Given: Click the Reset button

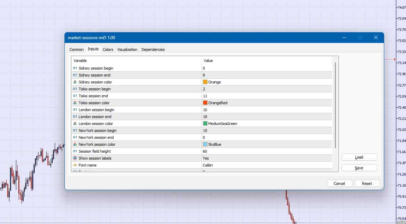Looking at the screenshot, I should tap(367, 183).
